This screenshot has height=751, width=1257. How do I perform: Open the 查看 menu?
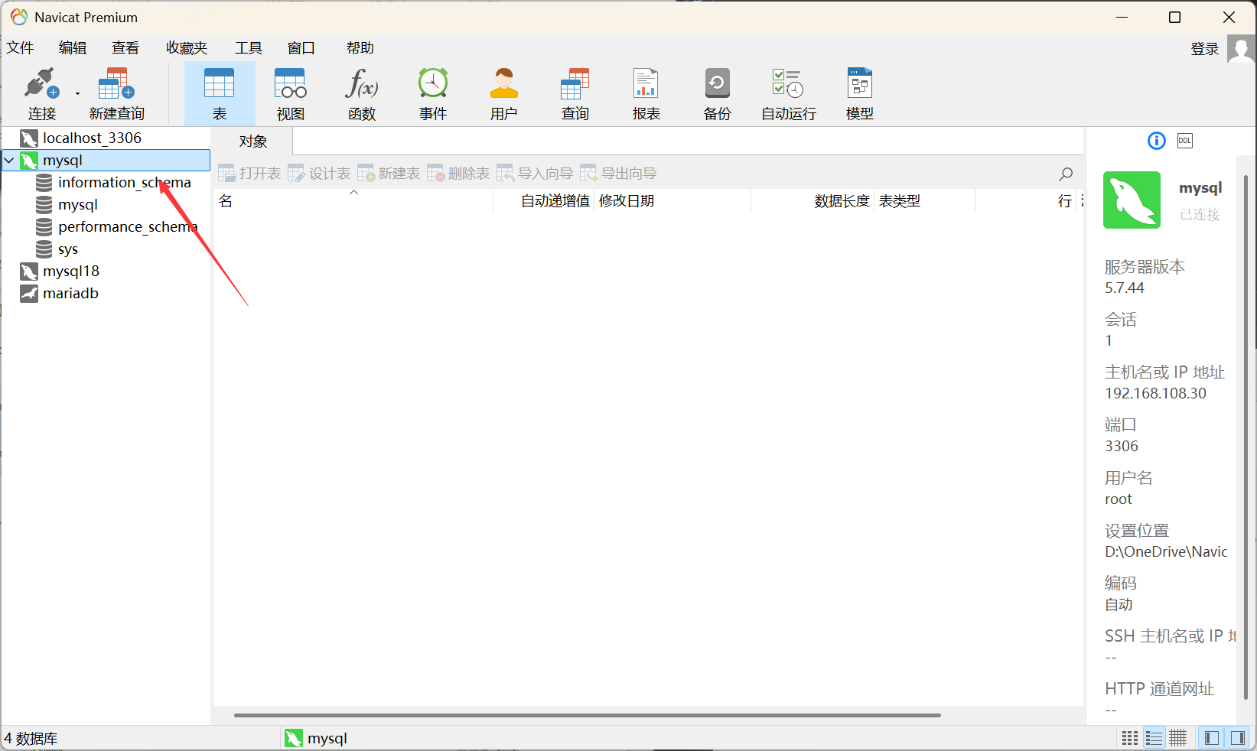125,47
